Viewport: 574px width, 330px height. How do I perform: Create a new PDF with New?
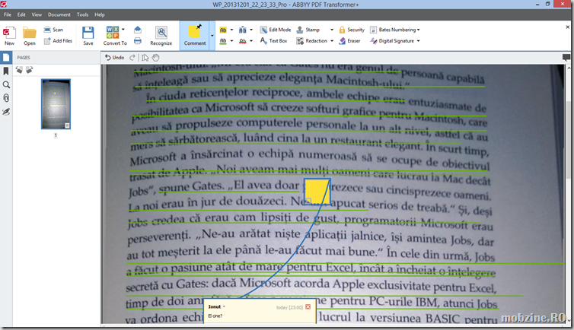[9, 36]
